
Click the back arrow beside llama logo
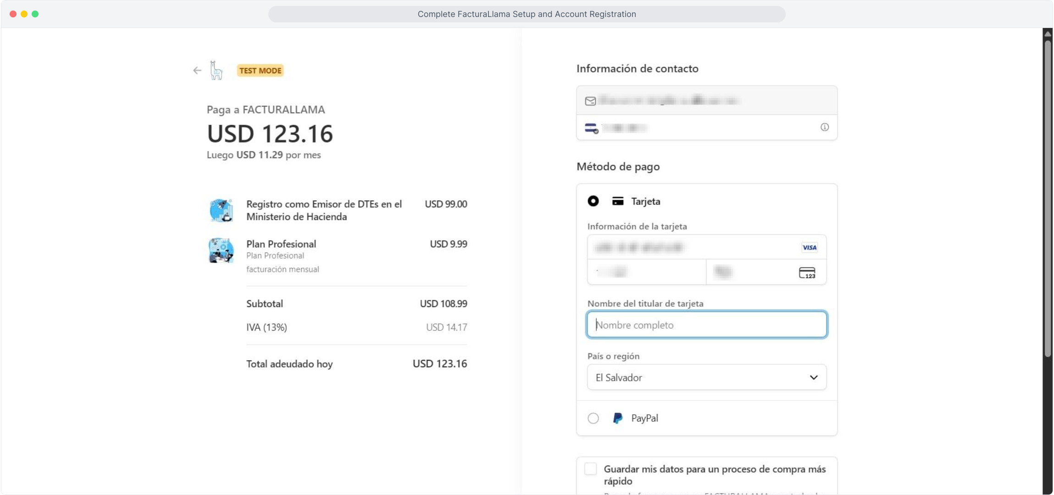pos(197,71)
